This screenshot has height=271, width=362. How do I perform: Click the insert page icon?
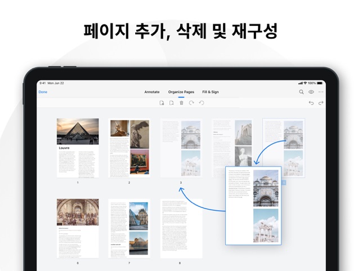(x=162, y=103)
